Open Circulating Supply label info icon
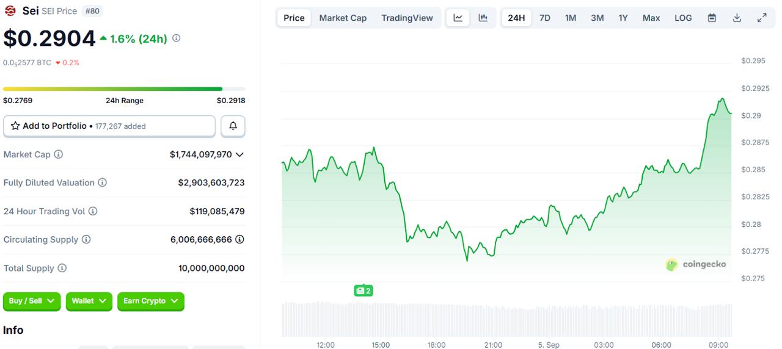 (86, 239)
